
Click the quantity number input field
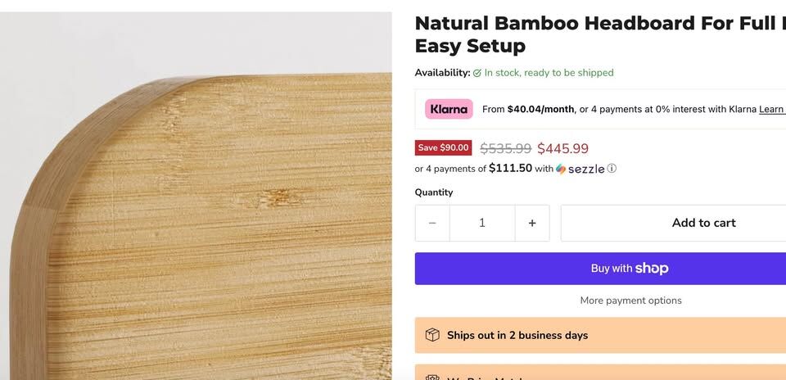[x=482, y=223]
